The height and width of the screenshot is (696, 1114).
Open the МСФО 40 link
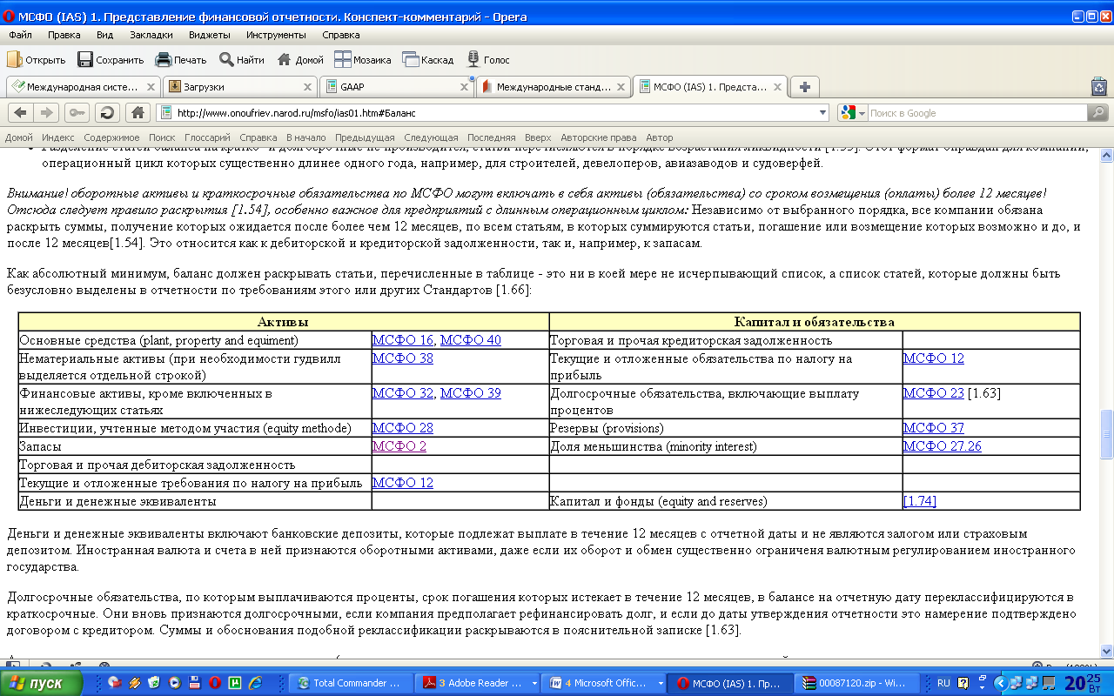point(471,340)
